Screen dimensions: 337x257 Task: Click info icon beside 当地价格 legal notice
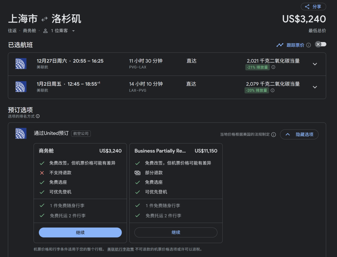274,135
